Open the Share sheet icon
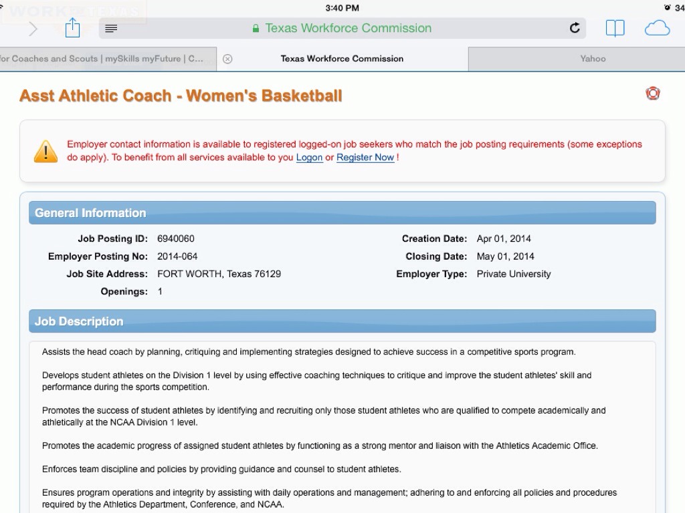This screenshot has width=685, height=513. point(72,28)
